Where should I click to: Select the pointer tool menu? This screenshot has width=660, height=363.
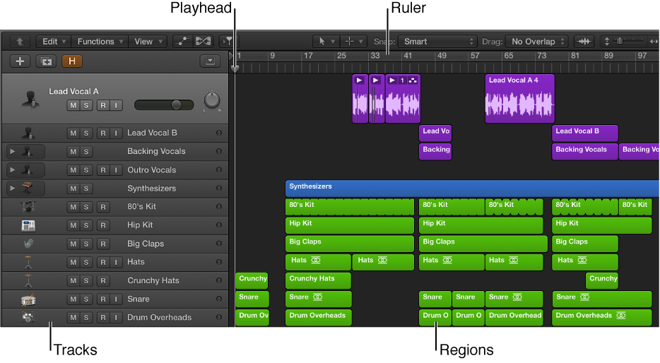pos(326,41)
